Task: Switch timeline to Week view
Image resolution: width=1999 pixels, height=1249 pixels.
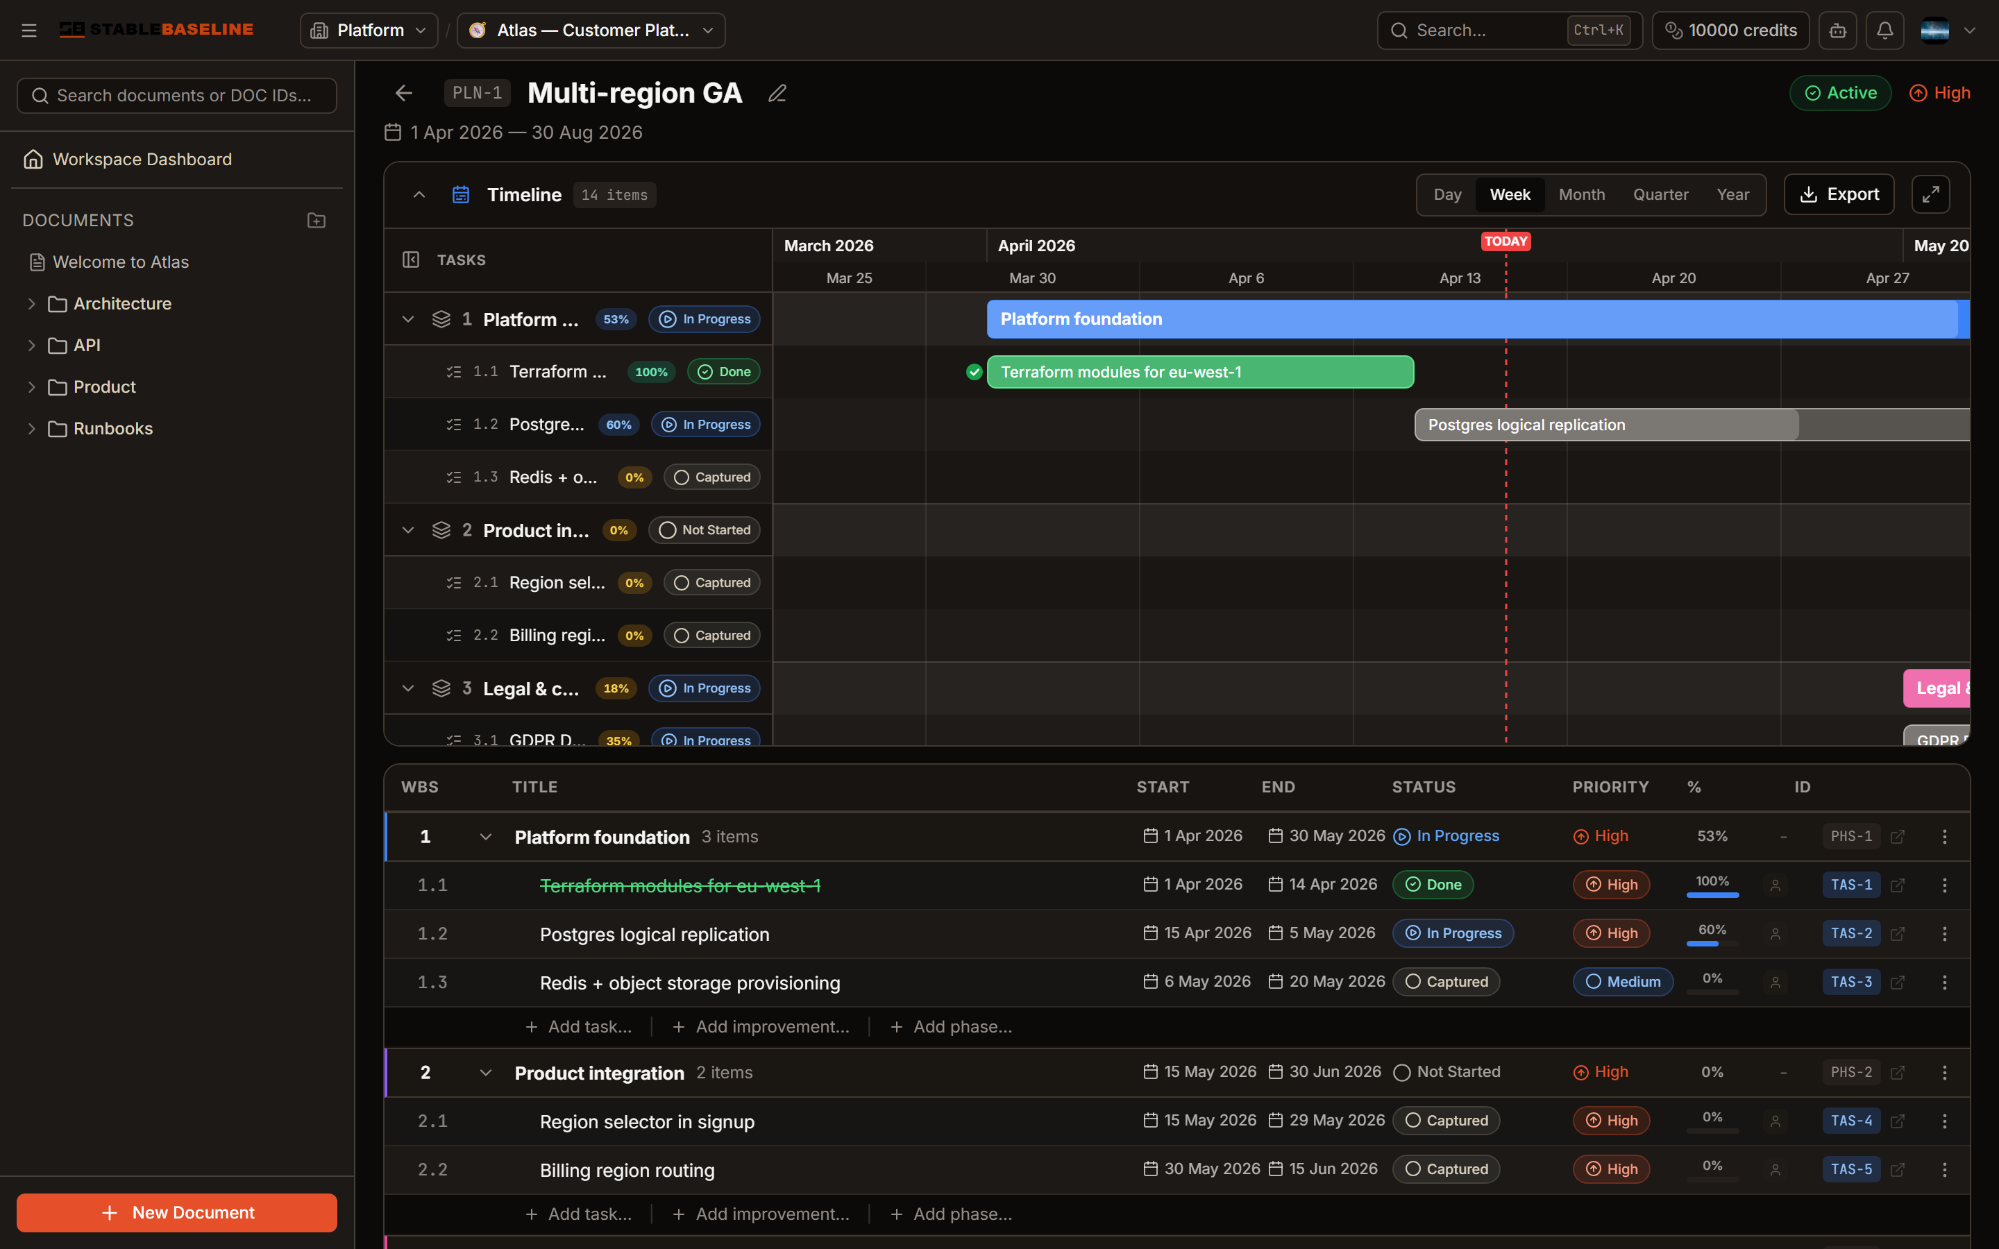Action: pos(1510,194)
